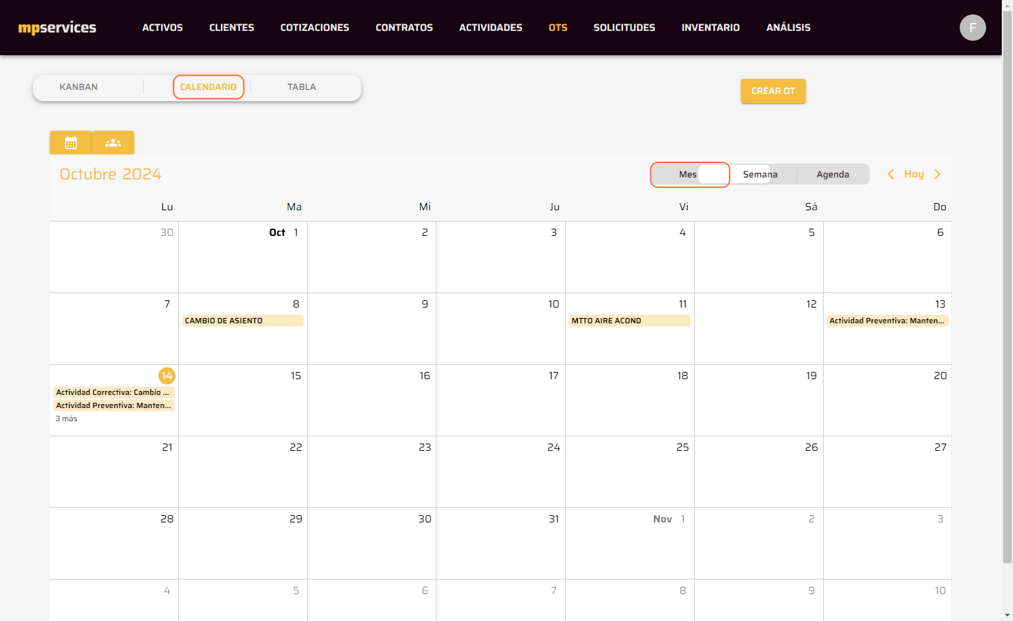The width and height of the screenshot is (1013, 621).
Task: Expand '3 más' events link
Action: click(66, 419)
